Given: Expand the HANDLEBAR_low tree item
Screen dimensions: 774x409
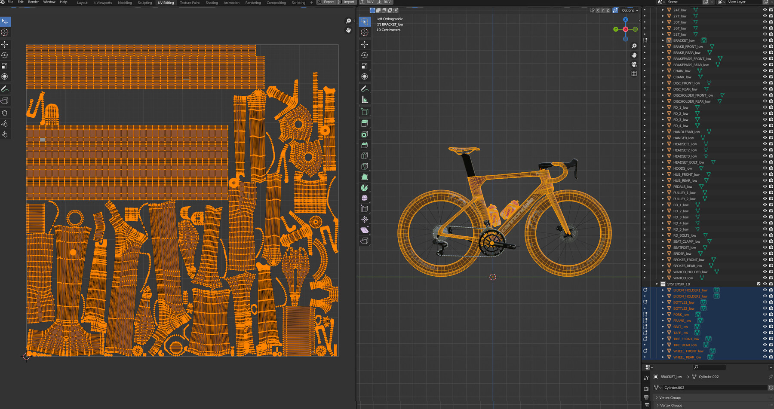Looking at the screenshot, I should click(x=663, y=132).
